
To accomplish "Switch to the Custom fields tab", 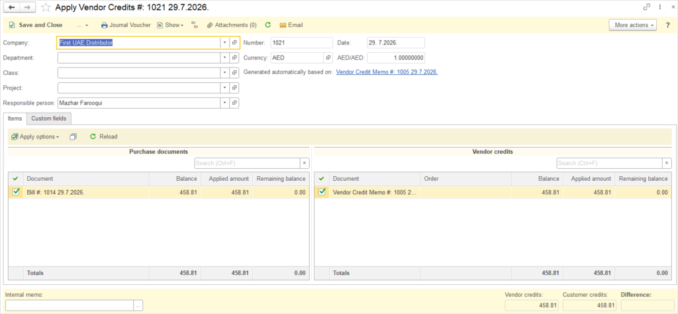I will click(x=49, y=118).
